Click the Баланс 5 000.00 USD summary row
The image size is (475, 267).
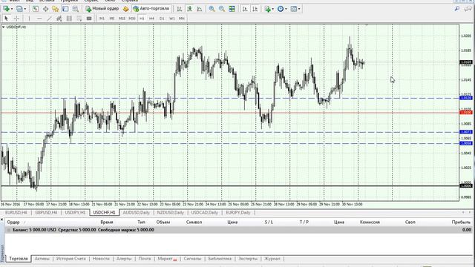click(239, 230)
